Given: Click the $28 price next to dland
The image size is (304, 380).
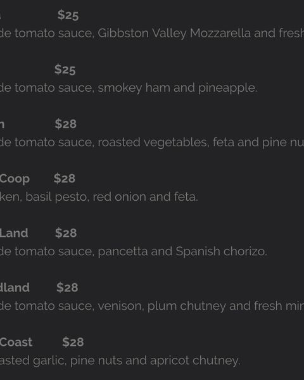Looking at the screenshot, I should [x=67, y=288].
